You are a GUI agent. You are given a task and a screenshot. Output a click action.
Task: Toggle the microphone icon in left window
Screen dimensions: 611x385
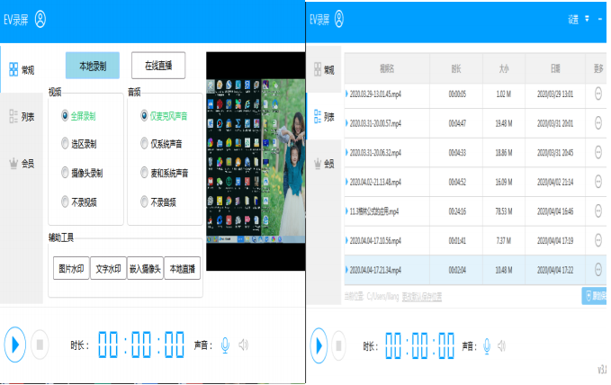[x=226, y=345]
